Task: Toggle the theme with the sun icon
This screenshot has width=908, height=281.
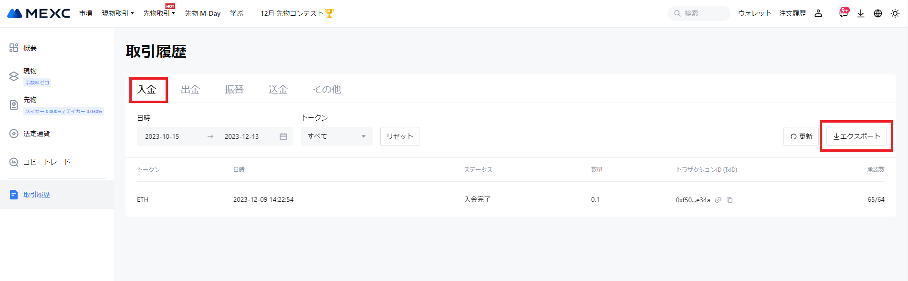Action: click(895, 13)
